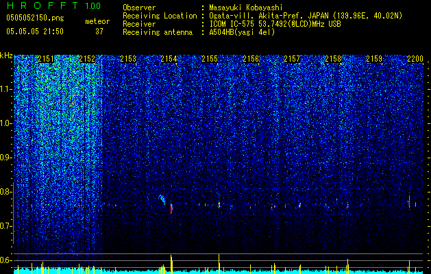431x274 pixels.
Task: Click the 0.6 kHz frequency label
Action: point(5,260)
